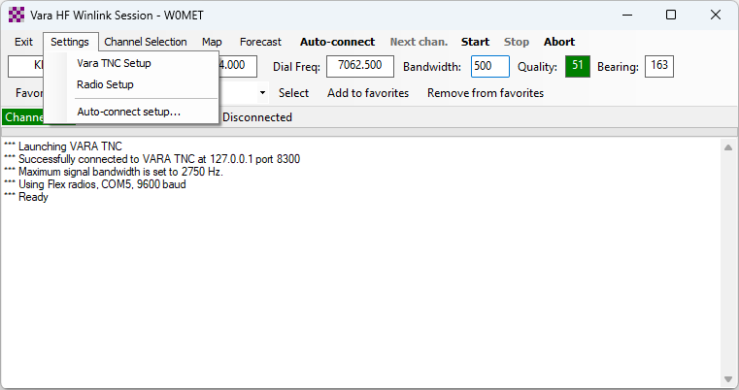The width and height of the screenshot is (739, 390).
Task: Start the Winlink session
Action: (475, 42)
